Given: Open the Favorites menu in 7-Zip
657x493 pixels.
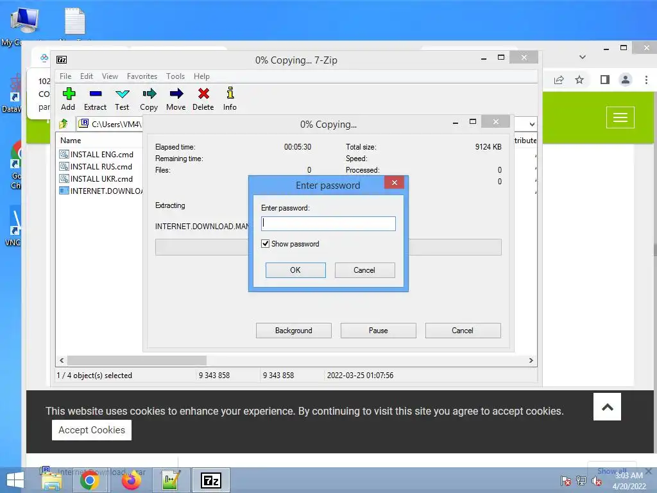Looking at the screenshot, I should point(142,76).
